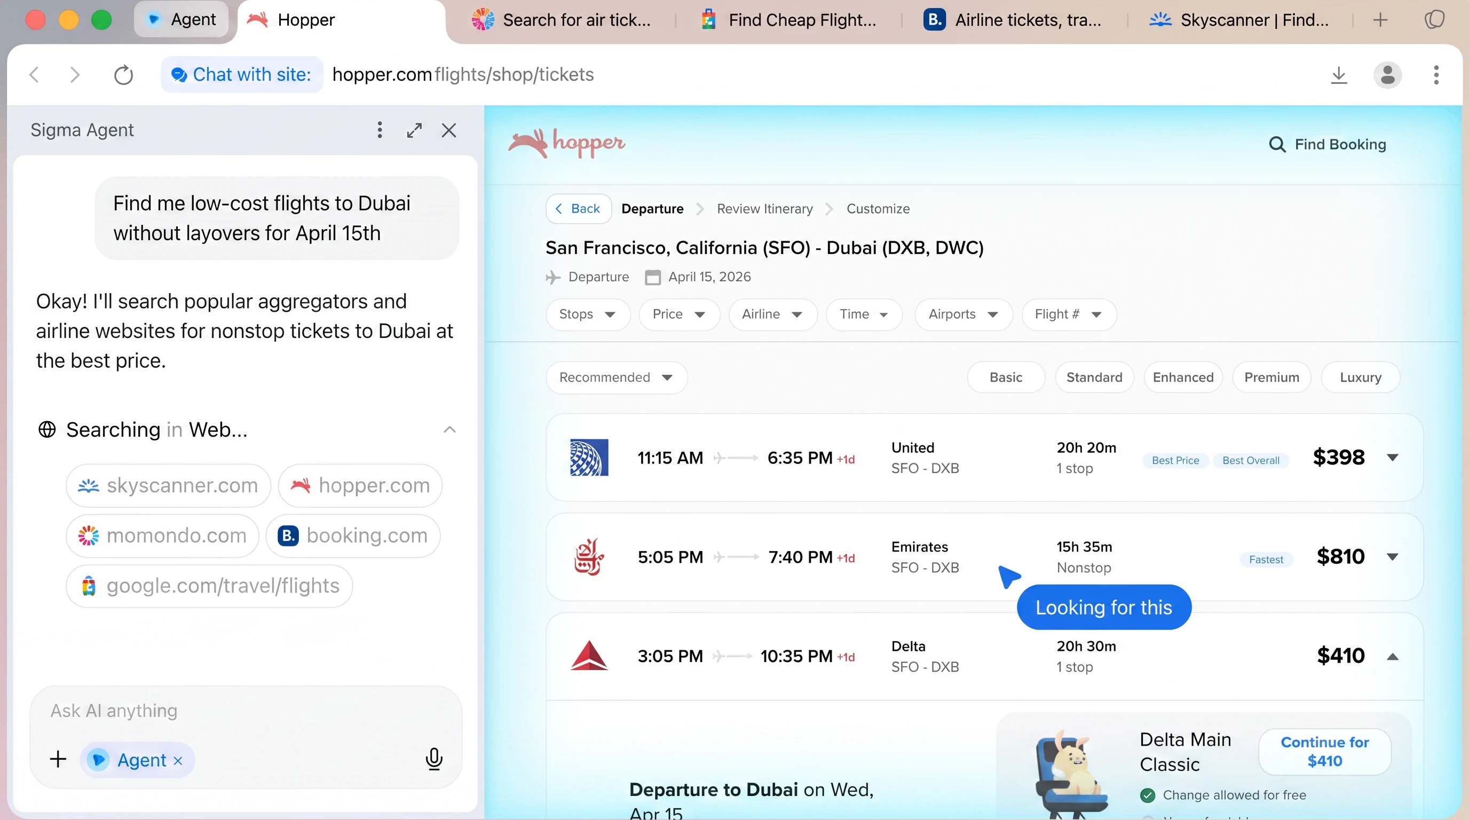Open browser downloads icon

coord(1338,75)
